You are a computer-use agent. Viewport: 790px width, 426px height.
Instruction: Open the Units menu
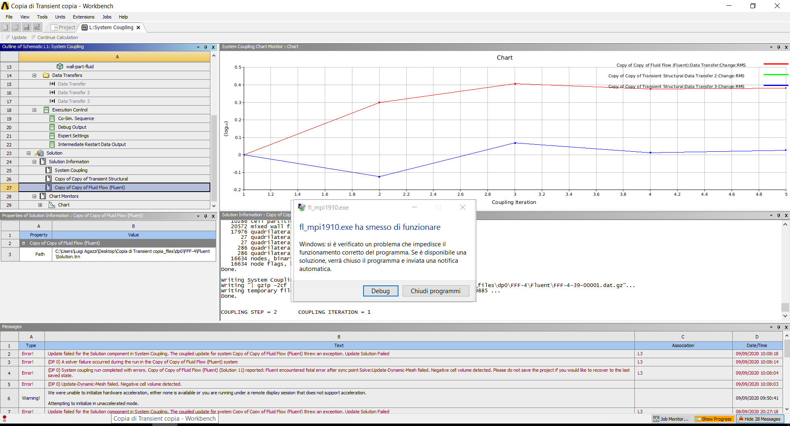(x=60, y=17)
